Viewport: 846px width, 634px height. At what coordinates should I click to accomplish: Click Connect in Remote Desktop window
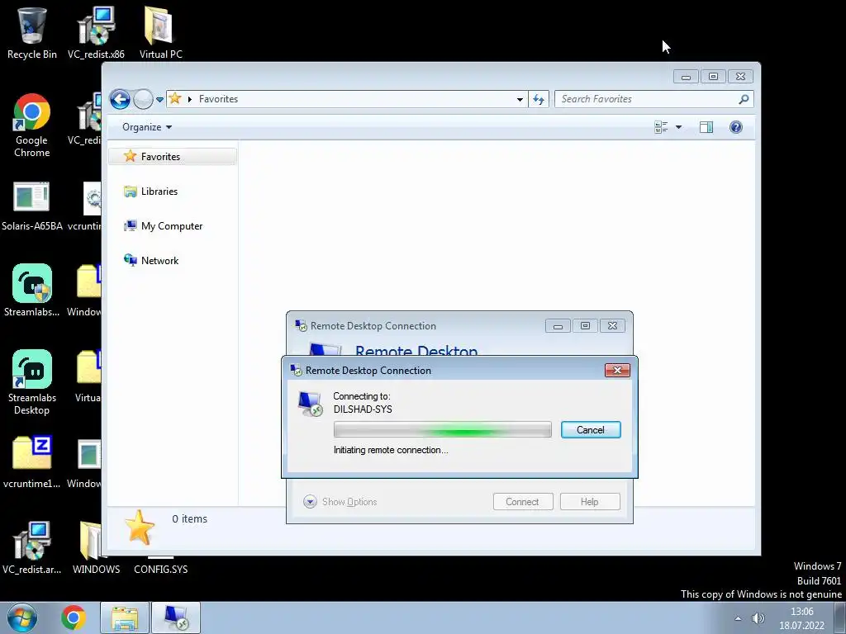pos(523,502)
